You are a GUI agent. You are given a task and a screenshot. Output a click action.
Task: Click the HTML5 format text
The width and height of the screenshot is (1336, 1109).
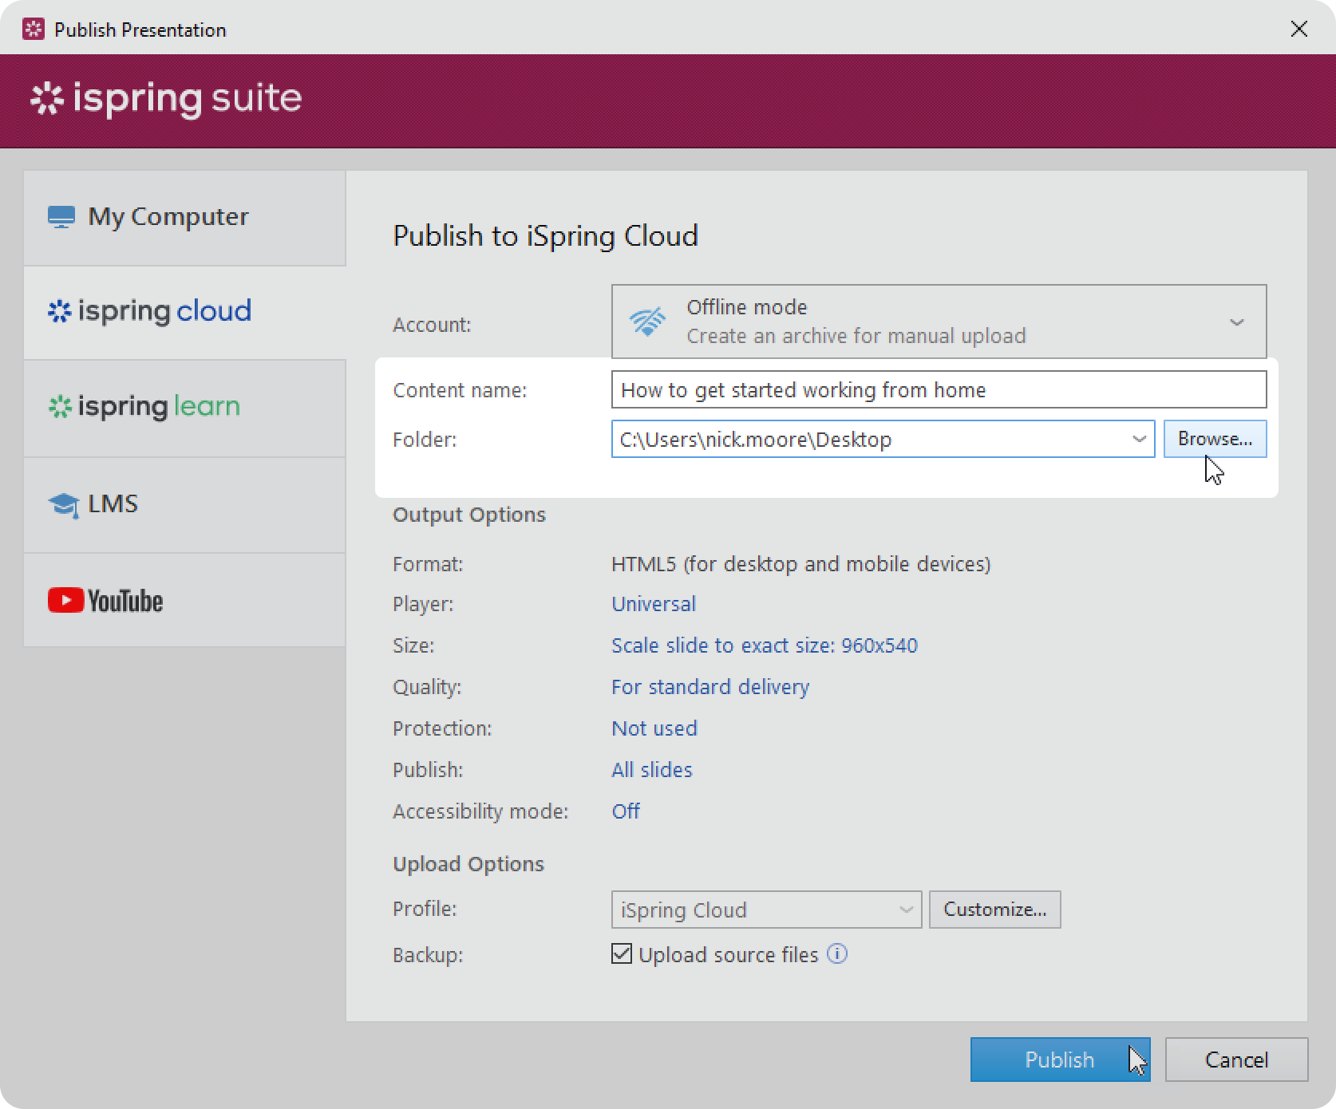(x=801, y=564)
